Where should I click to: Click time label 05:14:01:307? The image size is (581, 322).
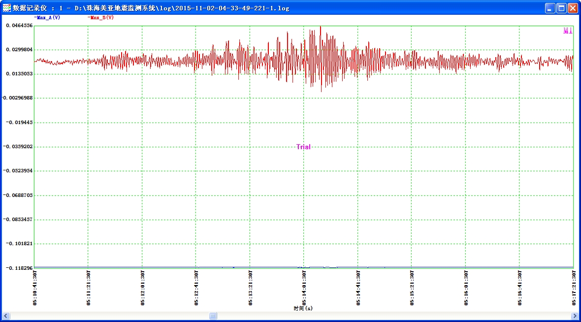click(x=304, y=288)
